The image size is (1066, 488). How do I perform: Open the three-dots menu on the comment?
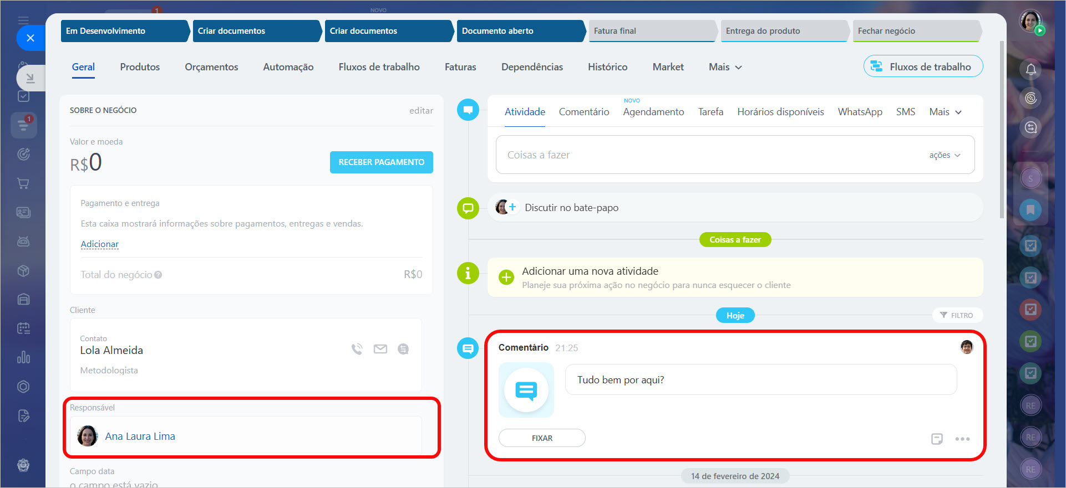[x=962, y=439]
